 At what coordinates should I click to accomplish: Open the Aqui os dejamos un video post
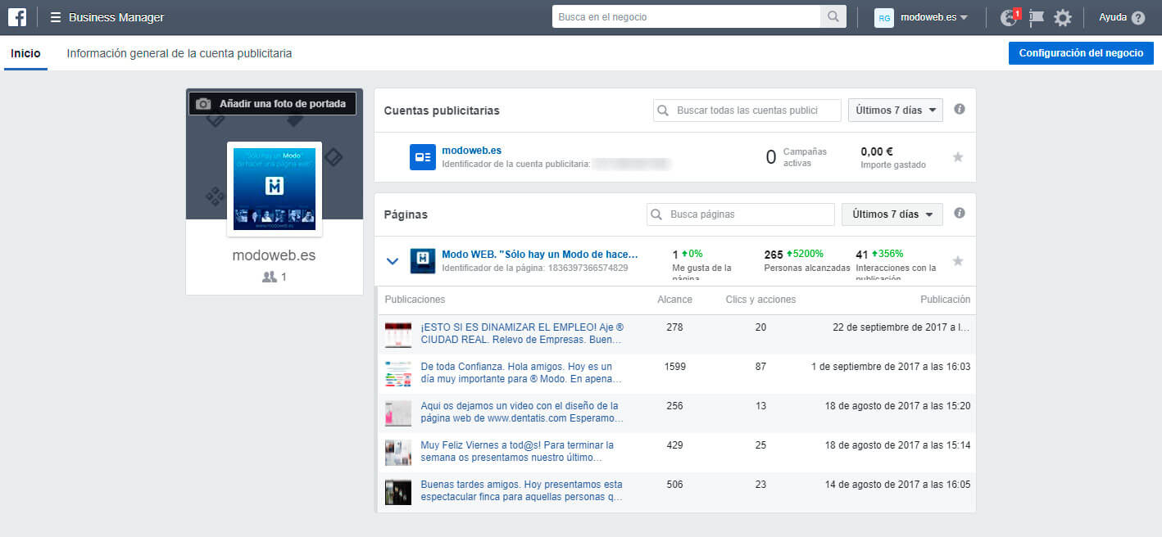click(x=522, y=412)
